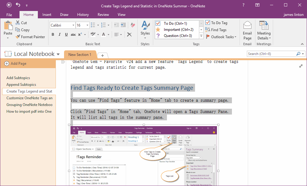Collapse the ribbon with the chevron
This screenshot has height=186, width=307.
pyautogui.click(x=302, y=44)
